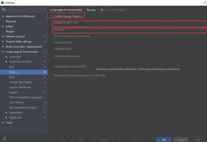Expand Appearance & Behavior section
Viewport: 207px width, 142px height.
pyautogui.click(x=3, y=16)
